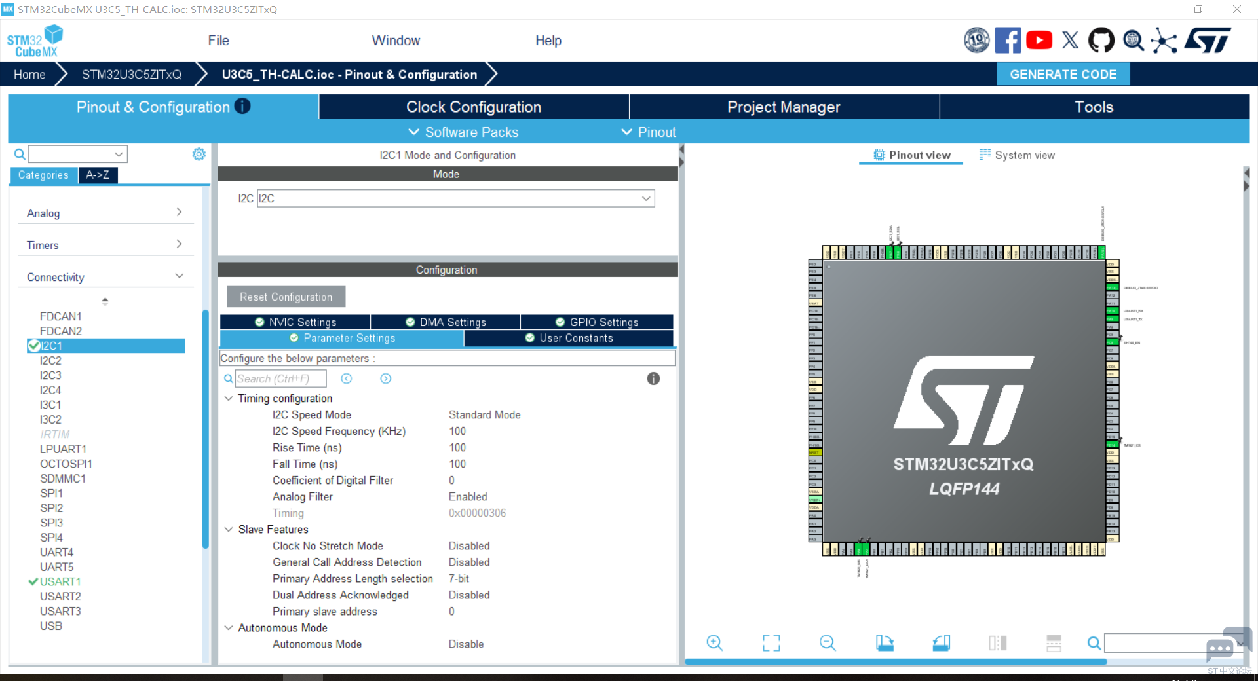Viewport: 1258px width, 681px height.
Task: Open the GitHub icon link
Action: [x=1101, y=40]
